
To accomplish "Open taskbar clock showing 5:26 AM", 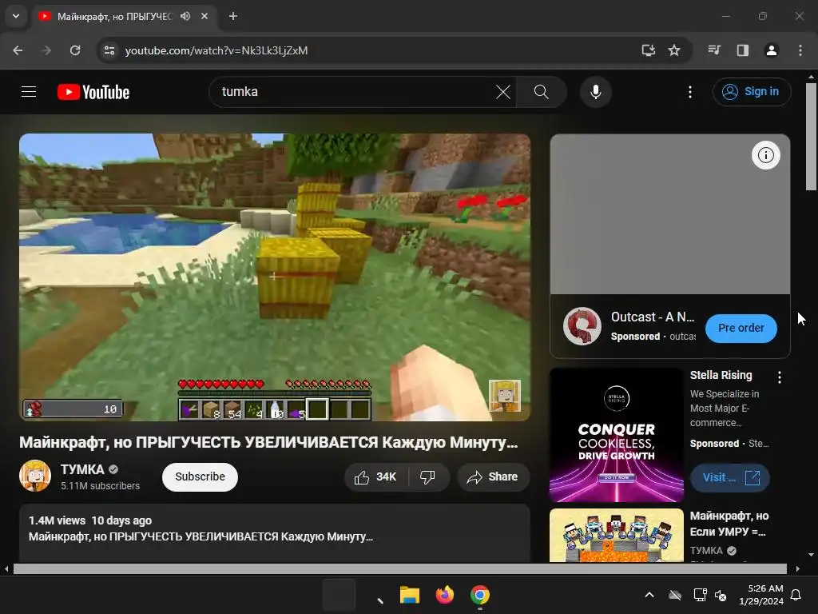I will 761,595.
